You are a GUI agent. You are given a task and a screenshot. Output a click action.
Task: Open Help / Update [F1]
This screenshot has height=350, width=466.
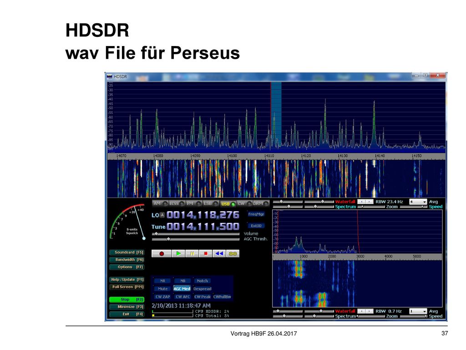(127, 280)
